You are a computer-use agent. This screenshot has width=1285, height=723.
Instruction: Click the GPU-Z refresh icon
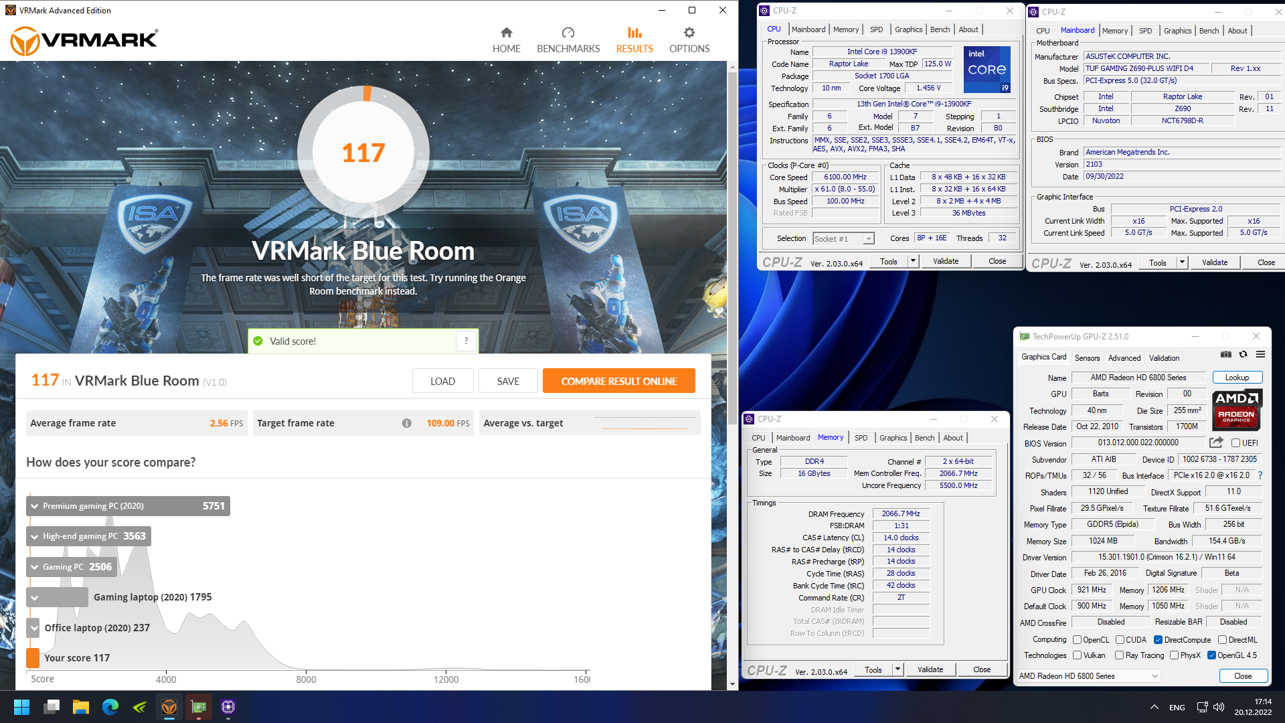pyautogui.click(x=1243, y=354)
